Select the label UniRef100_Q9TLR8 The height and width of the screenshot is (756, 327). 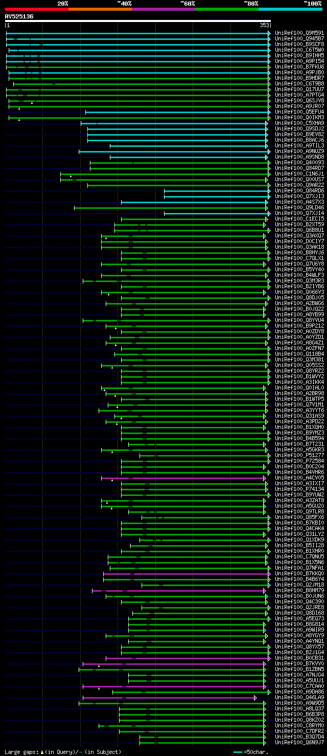click(x=299, y=512)
